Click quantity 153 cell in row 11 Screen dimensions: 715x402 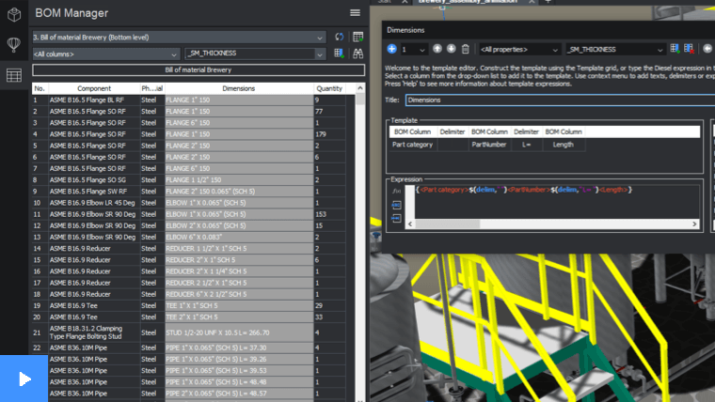329,214
